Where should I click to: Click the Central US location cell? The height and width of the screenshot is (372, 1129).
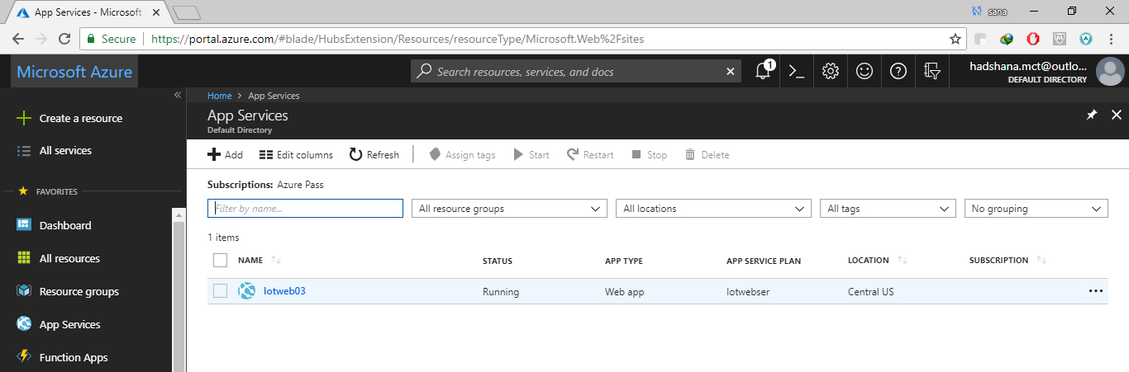(870, 291)
